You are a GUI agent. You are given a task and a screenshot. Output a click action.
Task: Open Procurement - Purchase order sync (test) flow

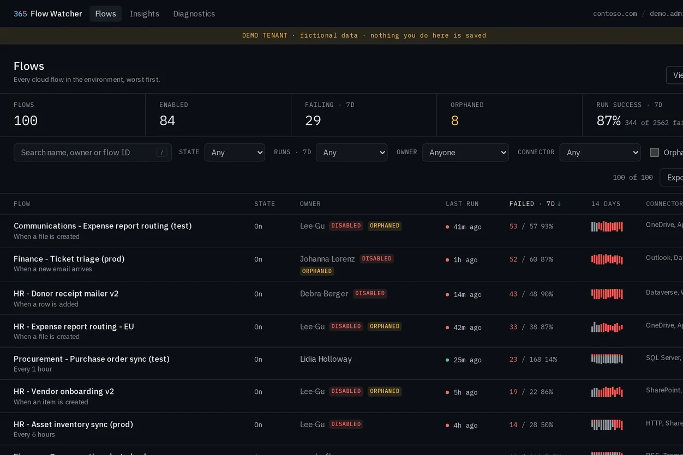(92, 359)
